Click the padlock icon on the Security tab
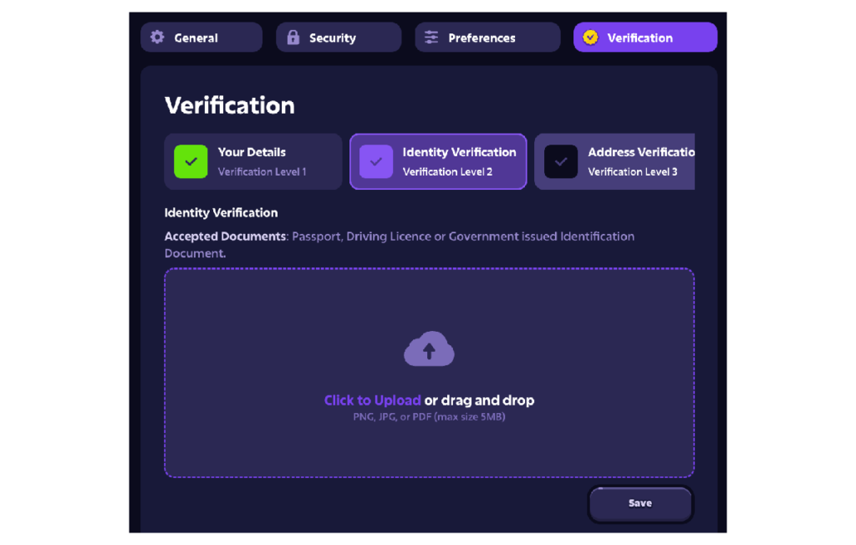The height and width of the screenshot is (545, 856). [293, 38]
